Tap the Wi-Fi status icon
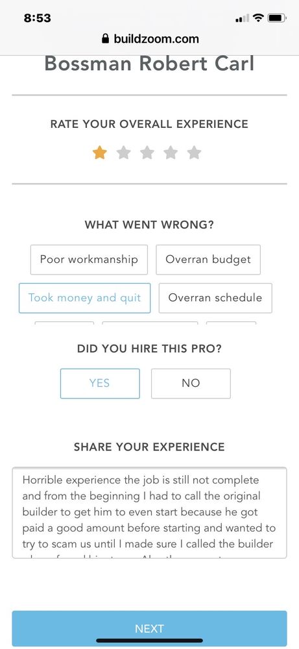Image resolution: width=299 pixels, height=649 pixels. [x=259, y=18]
